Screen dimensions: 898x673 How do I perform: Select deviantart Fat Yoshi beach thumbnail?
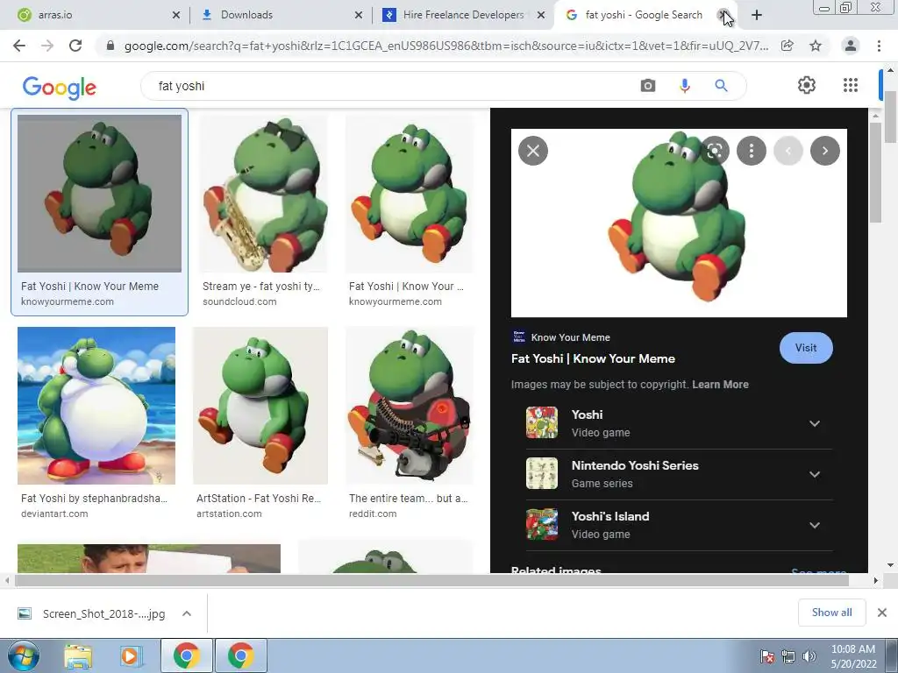[x=96, y=406]
